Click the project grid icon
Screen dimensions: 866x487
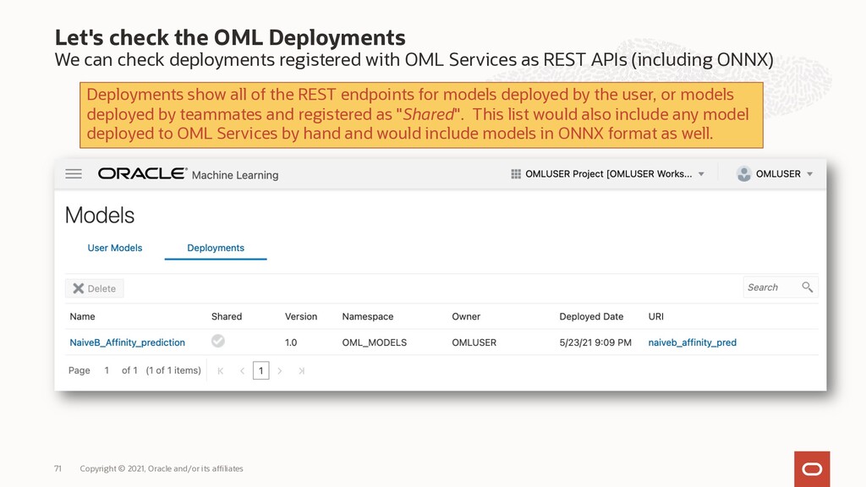pos(516,174)
